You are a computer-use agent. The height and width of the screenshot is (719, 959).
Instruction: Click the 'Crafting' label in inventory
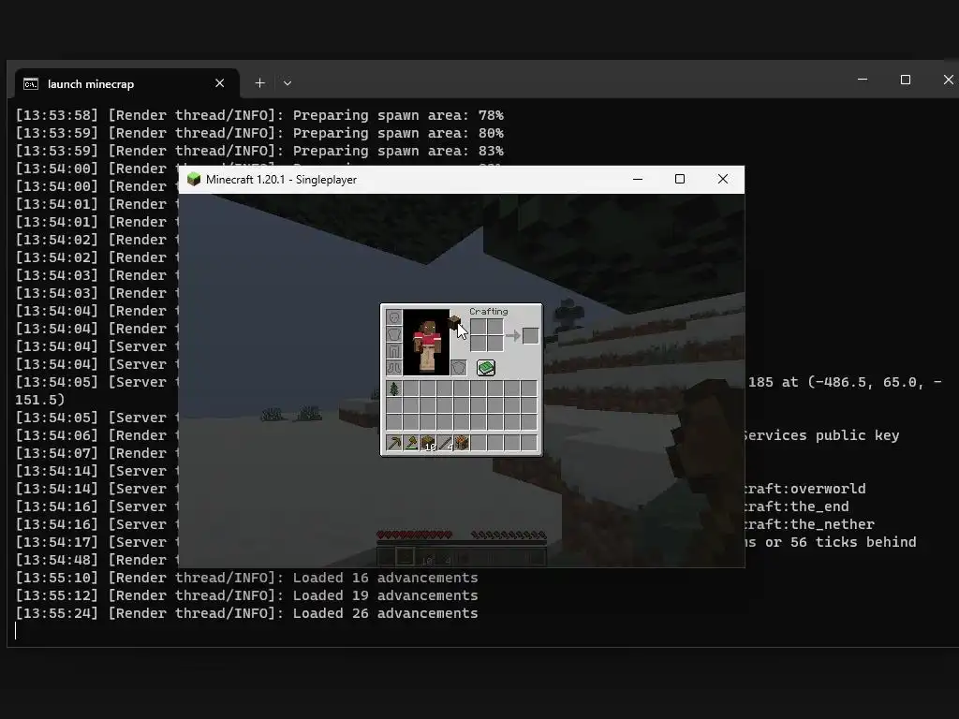pyautogui.click(x=488, y=311)
